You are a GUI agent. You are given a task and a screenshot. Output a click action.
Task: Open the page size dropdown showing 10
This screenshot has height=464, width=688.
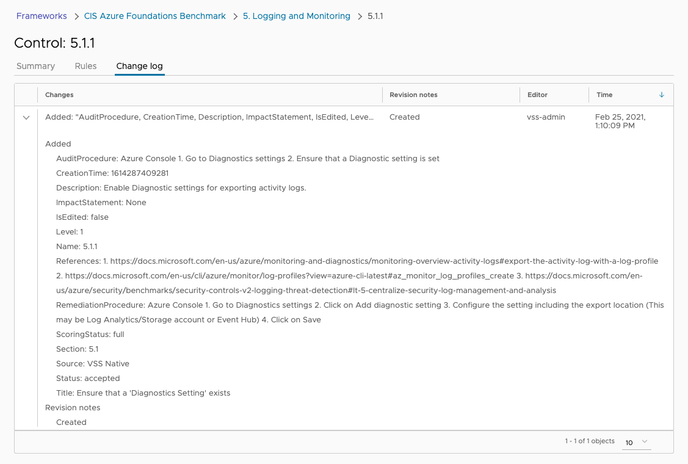pyautogui.click(x=636, y=442)
